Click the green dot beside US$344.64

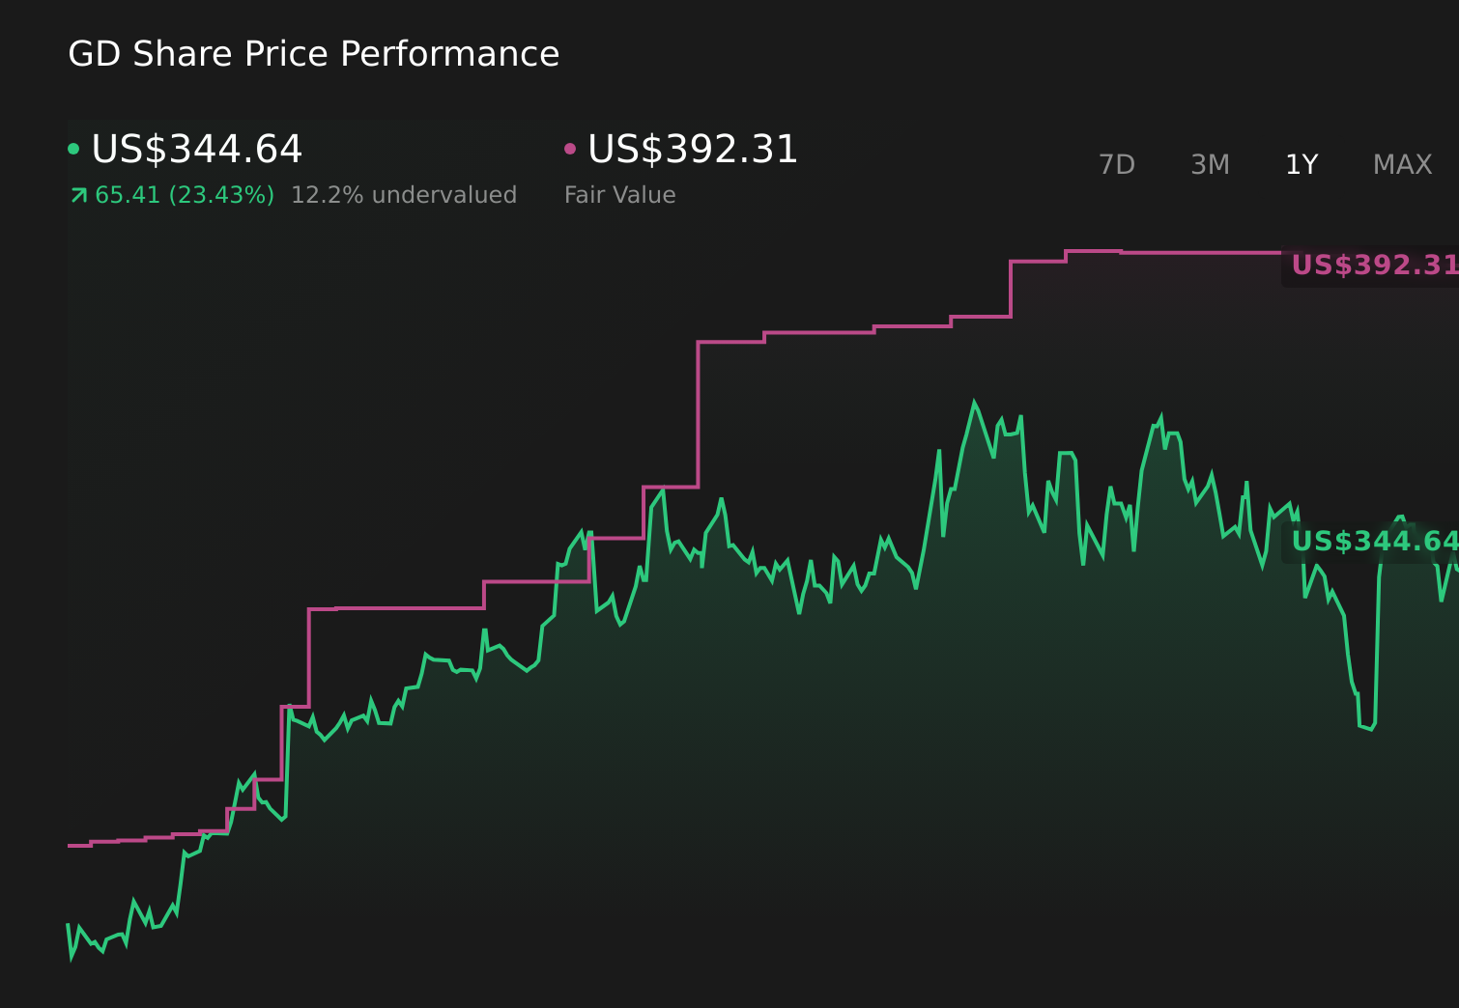tap(73, 149)
